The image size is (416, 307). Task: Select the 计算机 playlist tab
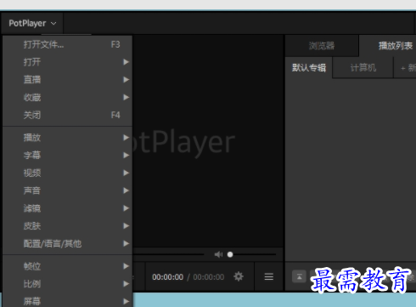pyautogui.click(x=363, y=68)
